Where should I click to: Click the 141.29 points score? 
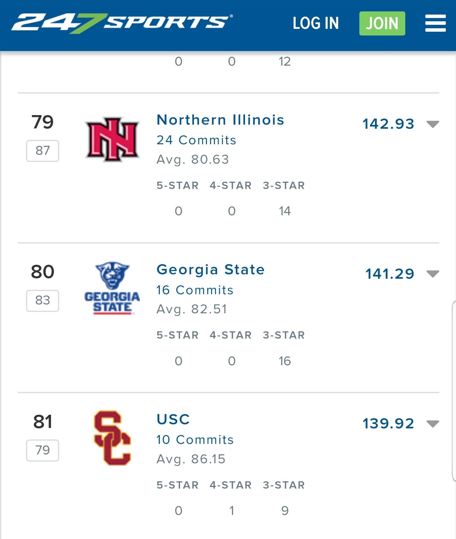(x=390, y=274)
